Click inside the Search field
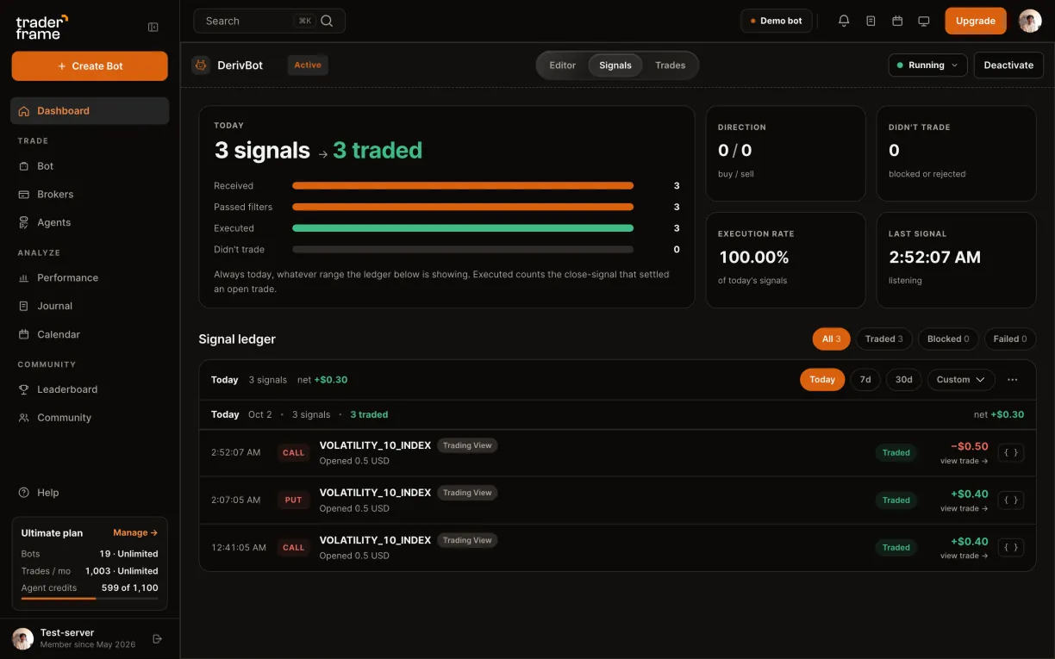 tap(270, 21)
